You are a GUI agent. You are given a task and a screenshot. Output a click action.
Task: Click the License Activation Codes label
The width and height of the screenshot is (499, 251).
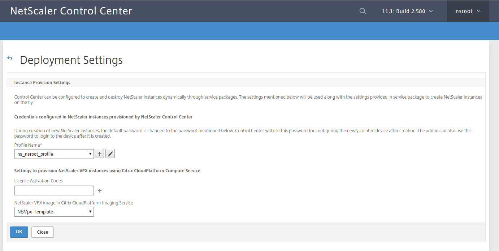click(39, 181)
